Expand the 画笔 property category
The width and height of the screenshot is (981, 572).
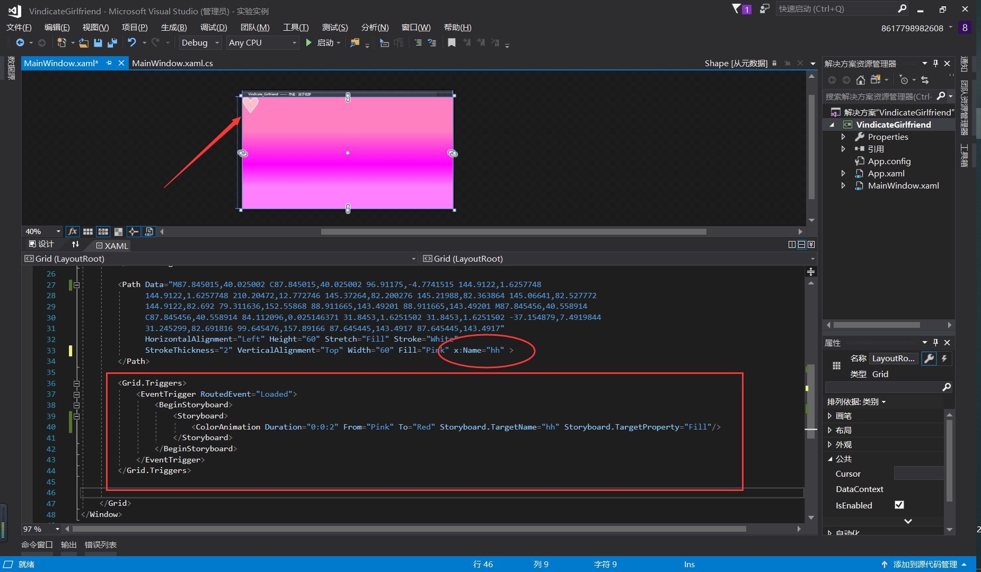[x=829, y=416]
